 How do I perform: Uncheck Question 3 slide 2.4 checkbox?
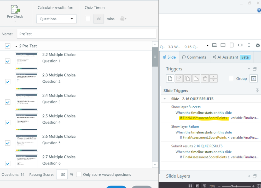(8, 102)
